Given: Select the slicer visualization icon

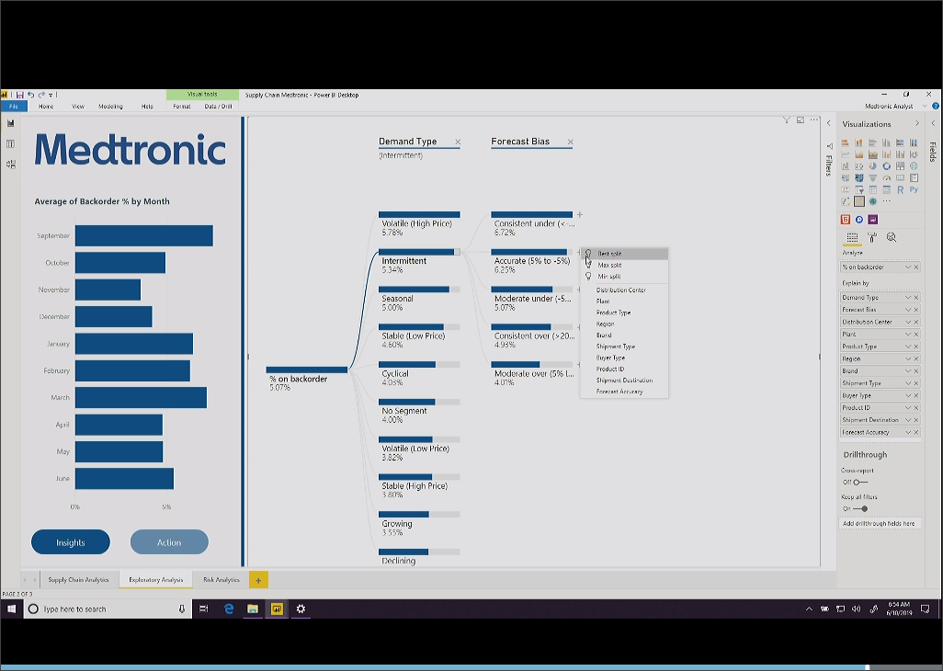Looking at the screenshot, I should [x=859, y=189].
